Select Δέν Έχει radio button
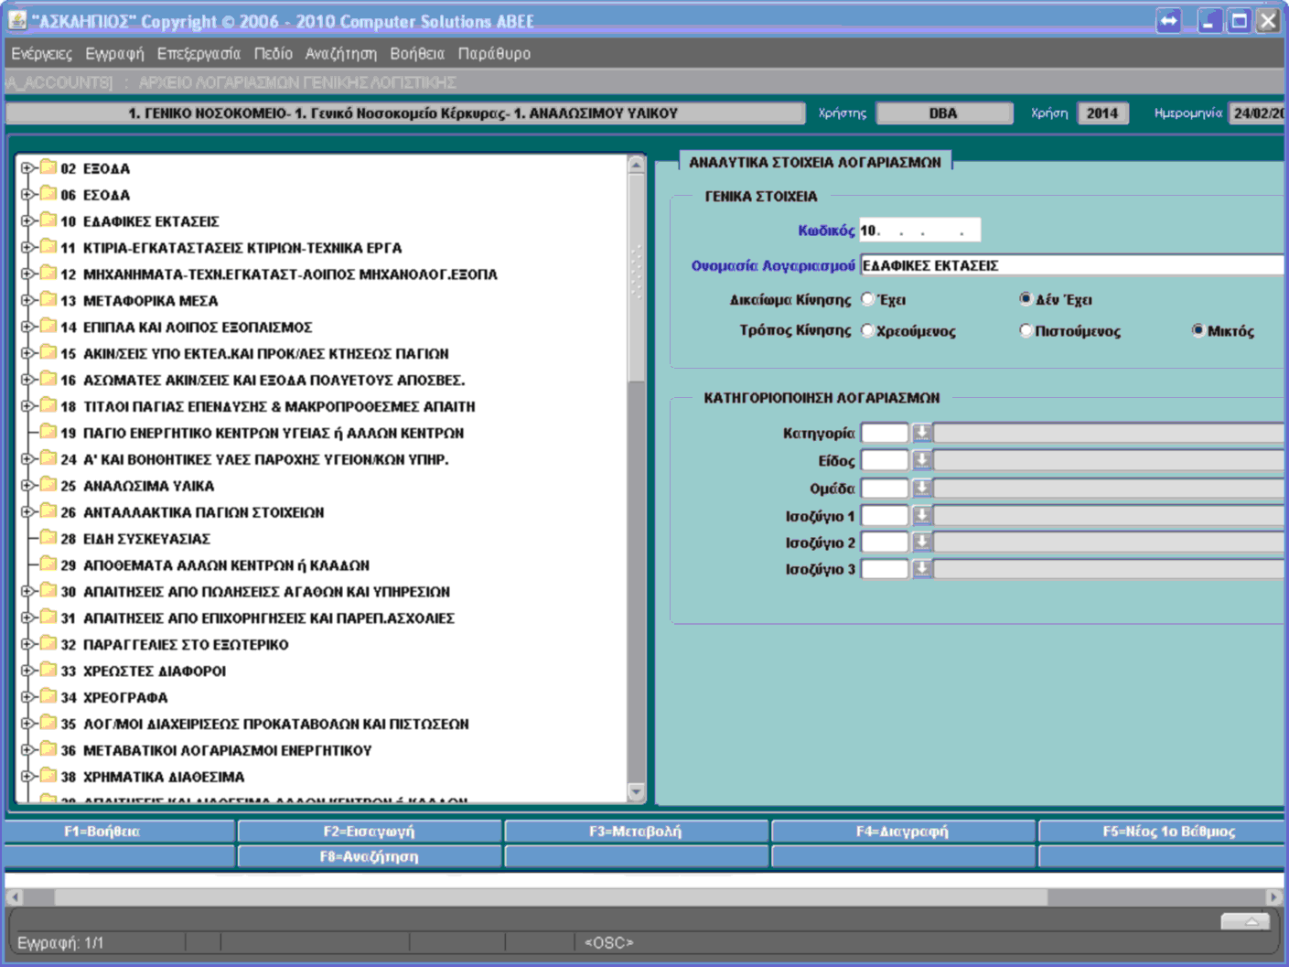1289x967 pixels. [x=1026, y=299]
